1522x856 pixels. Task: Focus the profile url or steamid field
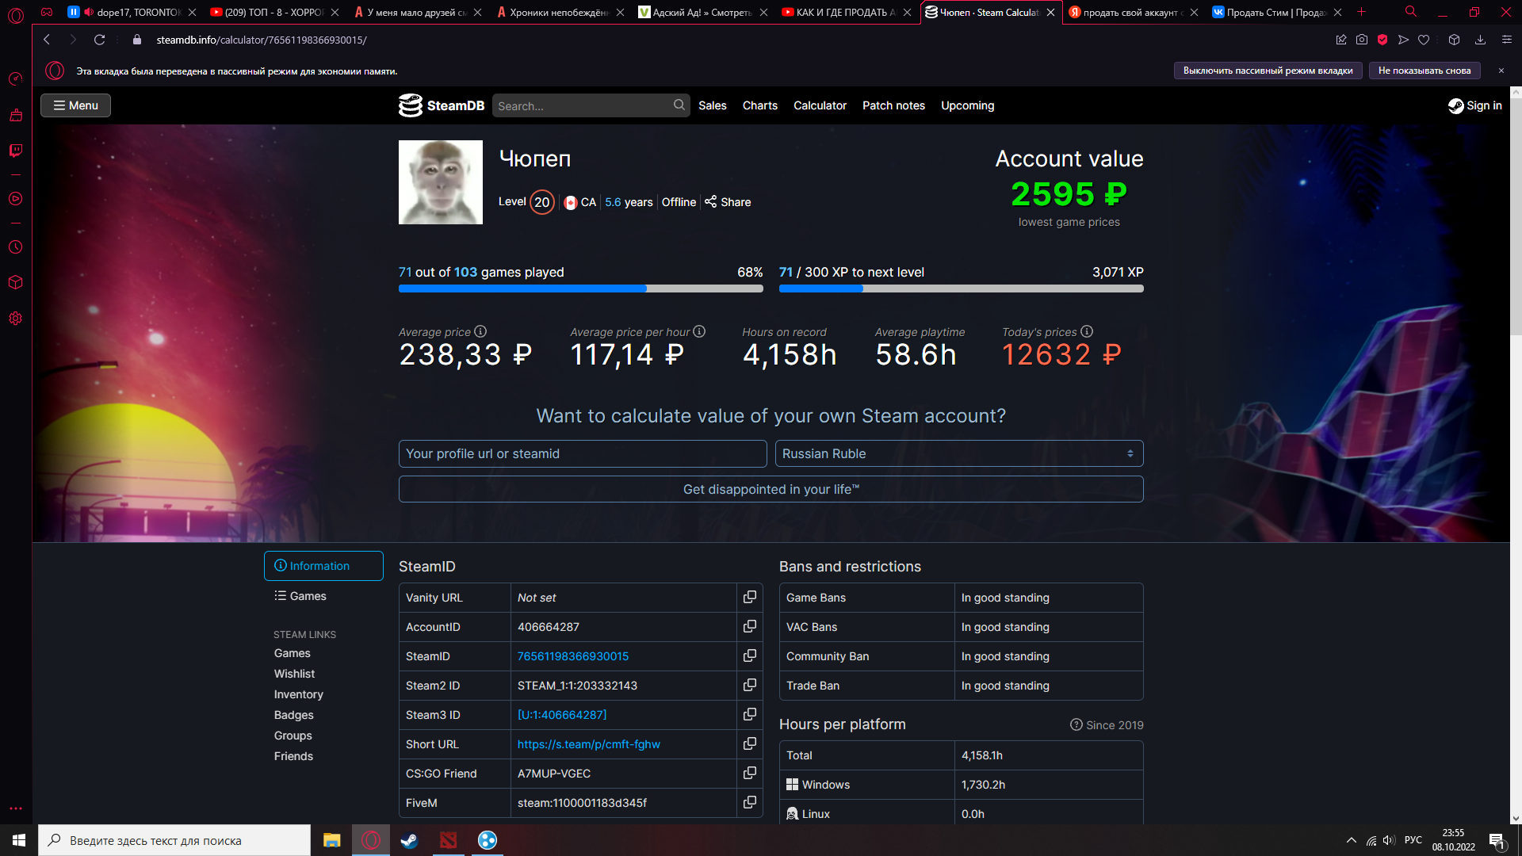pyautogui.click(x=583, y=453)
